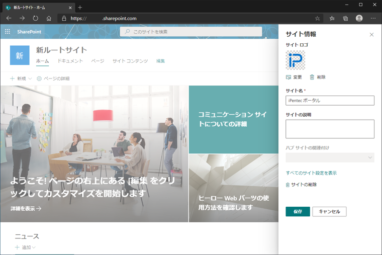Add this page to favorites star
Screen dimensions: 382x255
(317, 18)
